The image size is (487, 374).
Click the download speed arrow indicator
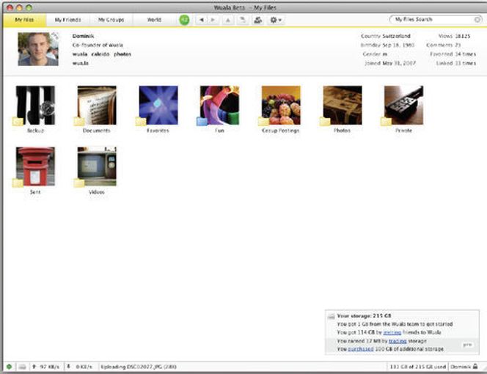pos(69,367)
